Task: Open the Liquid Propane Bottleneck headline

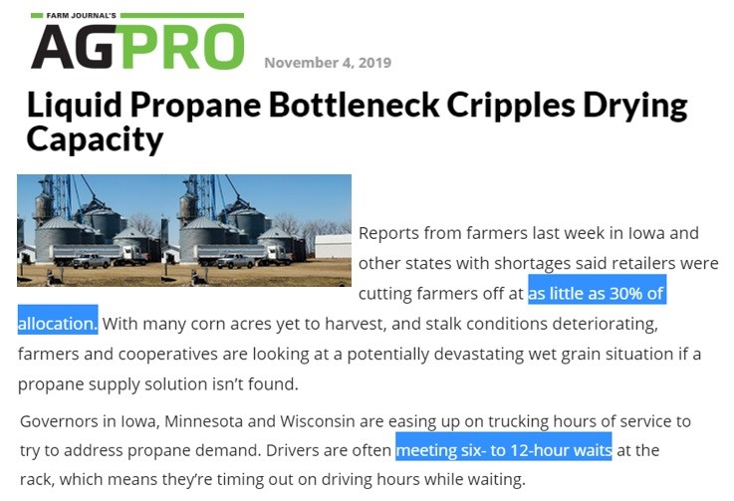Action: pos(357,122)
